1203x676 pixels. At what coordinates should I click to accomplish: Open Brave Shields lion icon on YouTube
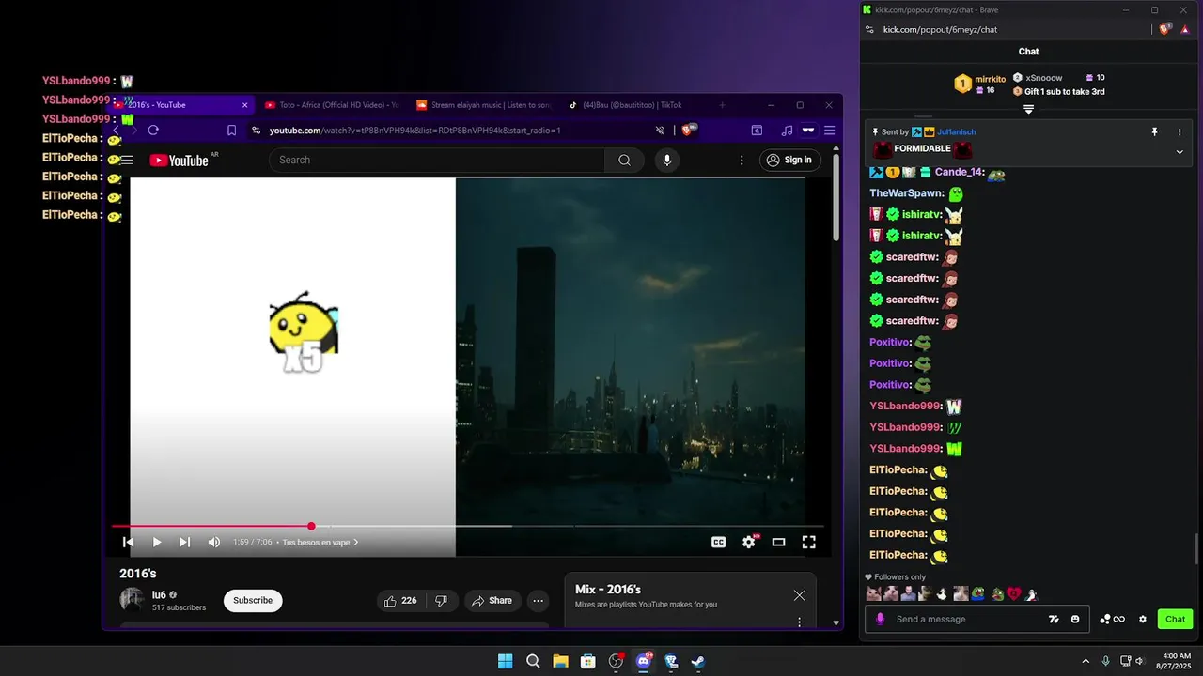coord(688,131)
